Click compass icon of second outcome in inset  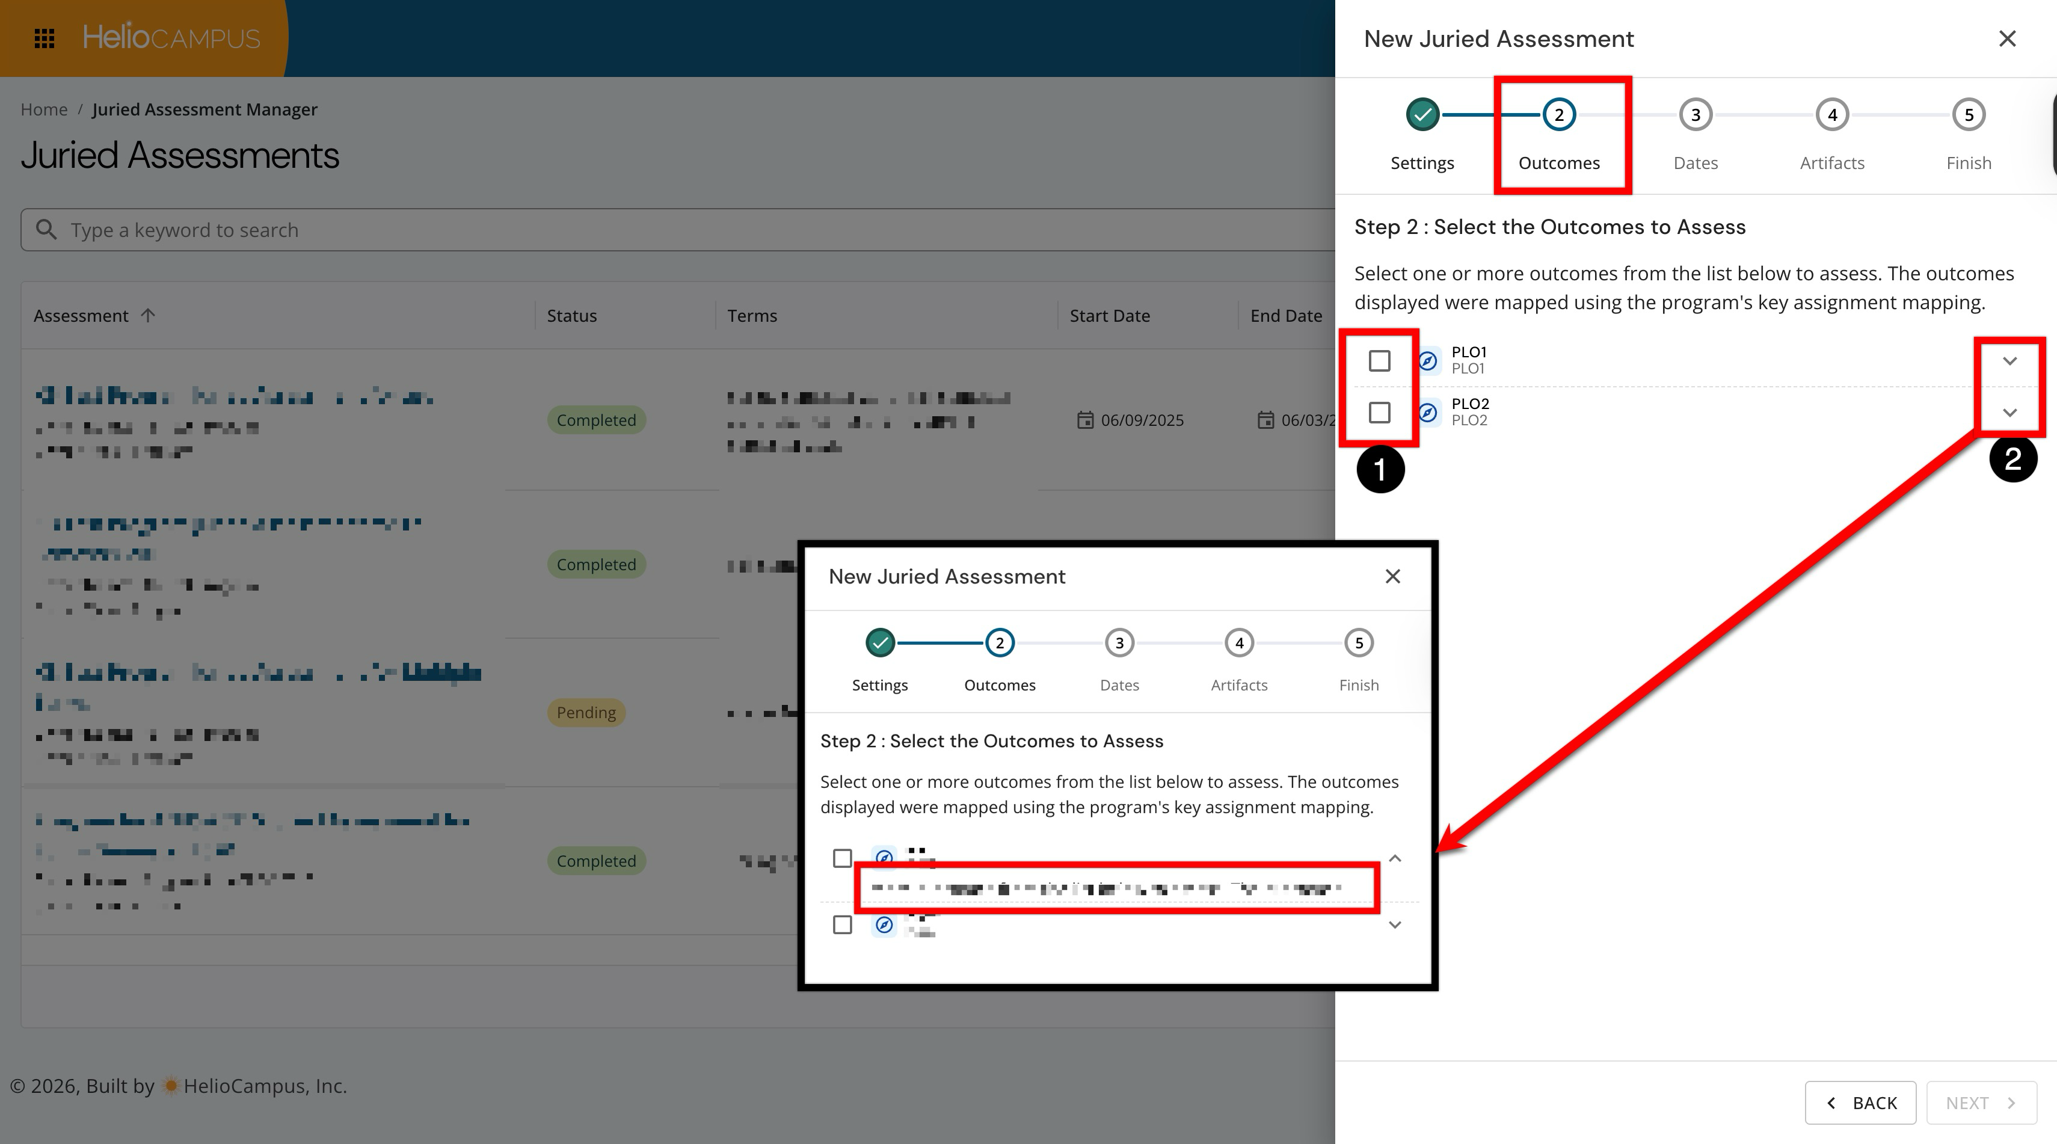coord(884,924)
